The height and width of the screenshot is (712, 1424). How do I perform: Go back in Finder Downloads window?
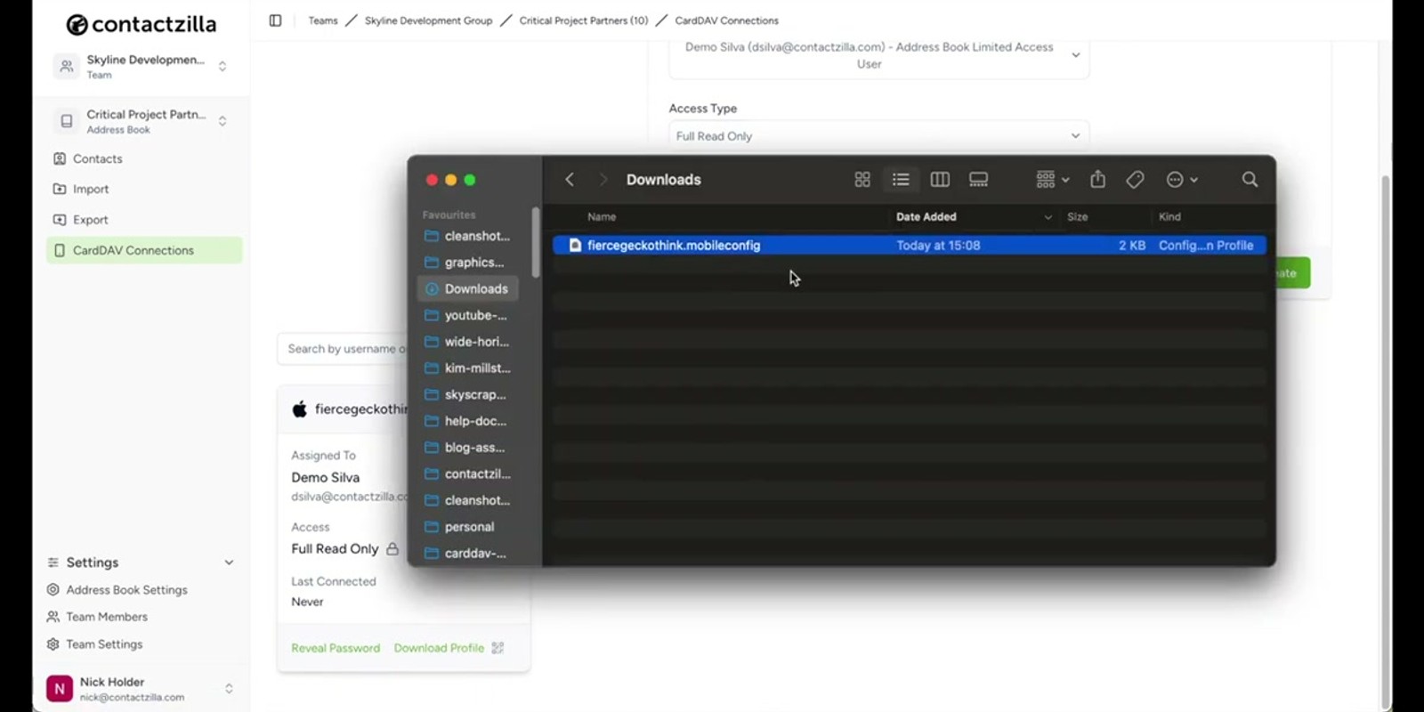570,180
